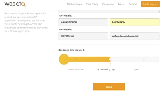Screen dimensions: 166x94
Task: Click the Quote request button
Action: [150, 4]
